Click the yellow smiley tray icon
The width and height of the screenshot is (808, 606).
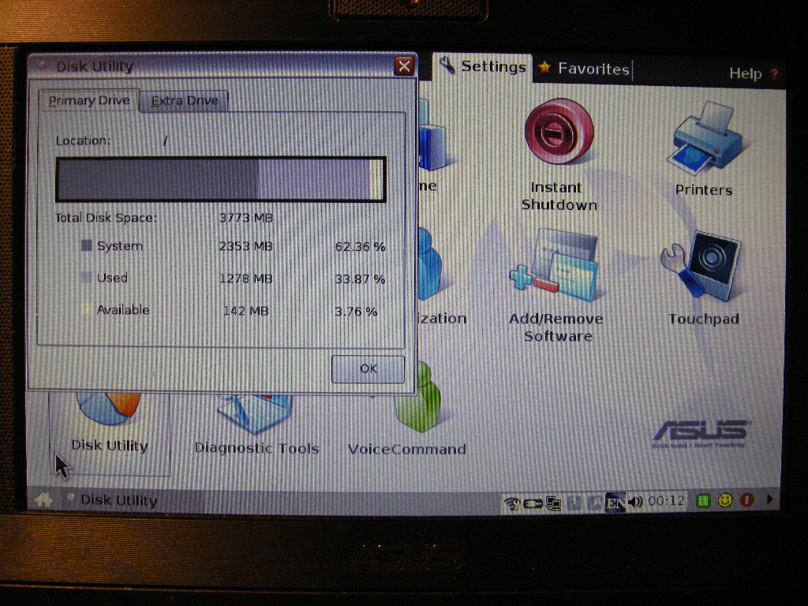tap(725, 499)
